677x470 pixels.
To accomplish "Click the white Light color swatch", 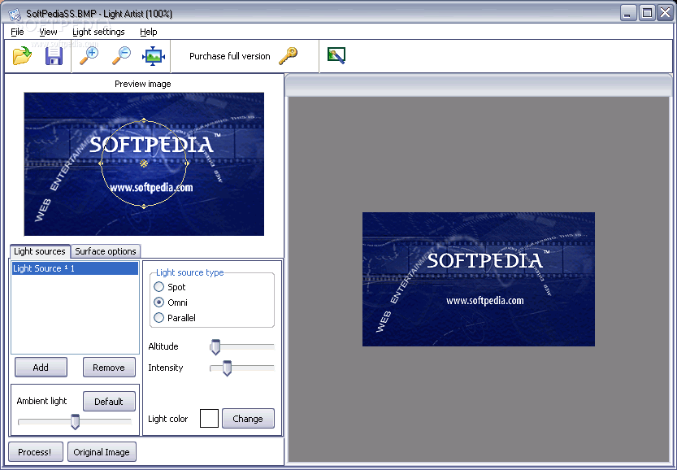I will (209, 419).
